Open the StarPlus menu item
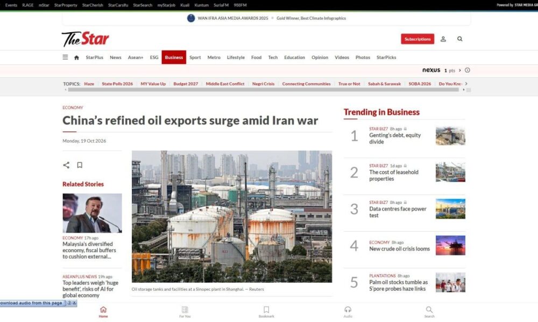 [x=94, y=57]
